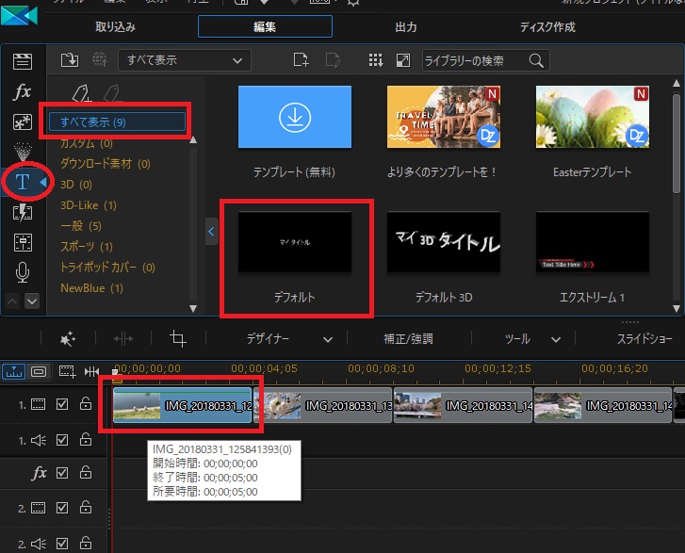The width and height of the screenshot is (685, 553).
Task: Open the すべて表示 filter dropdown
Action: click(x=185, y=60)
